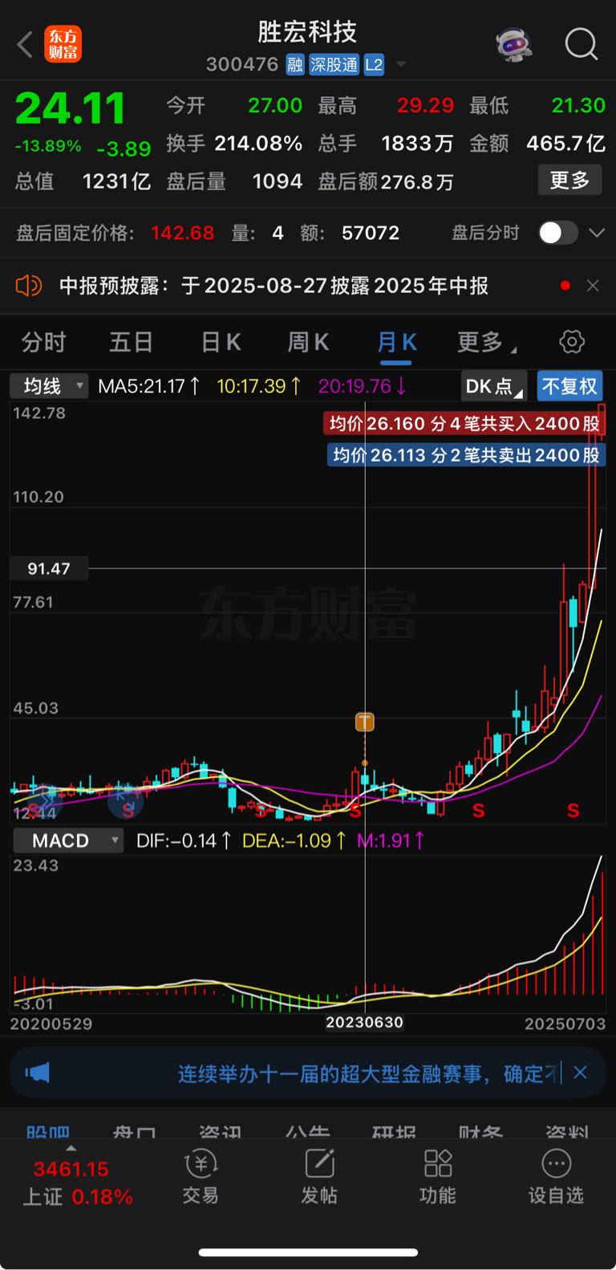The image size is (616, 1270).
Task: Tap the 深股通 badge
Action: tap(334, 65)
